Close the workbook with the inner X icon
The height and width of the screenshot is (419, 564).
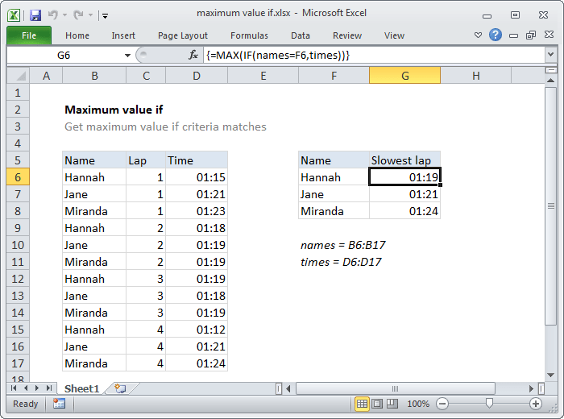point(549,35)
